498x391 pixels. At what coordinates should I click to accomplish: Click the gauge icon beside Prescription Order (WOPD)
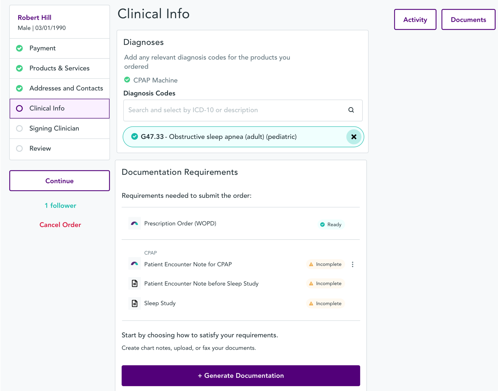pyautogui.click(x=134, y=223)
